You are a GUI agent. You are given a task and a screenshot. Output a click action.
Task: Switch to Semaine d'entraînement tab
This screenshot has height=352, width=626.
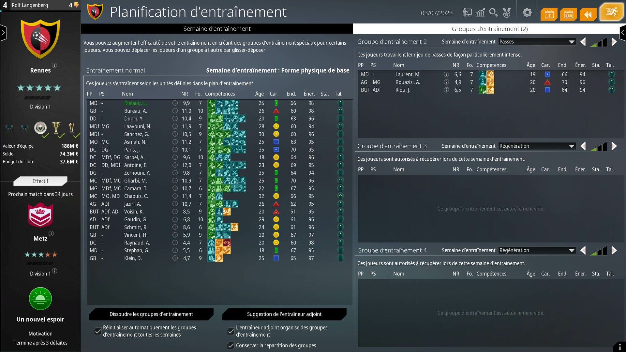(x=217, y=29)
